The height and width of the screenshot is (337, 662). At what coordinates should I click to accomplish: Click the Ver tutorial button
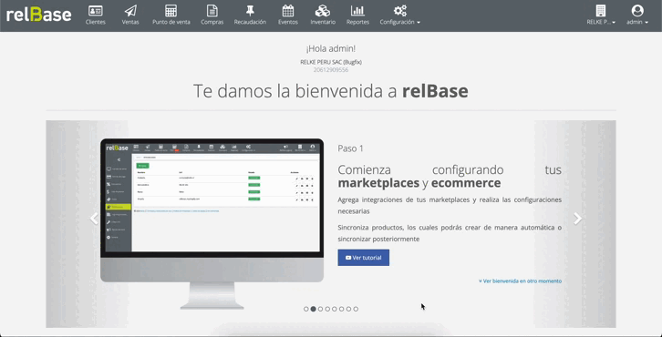pos(364,258)
